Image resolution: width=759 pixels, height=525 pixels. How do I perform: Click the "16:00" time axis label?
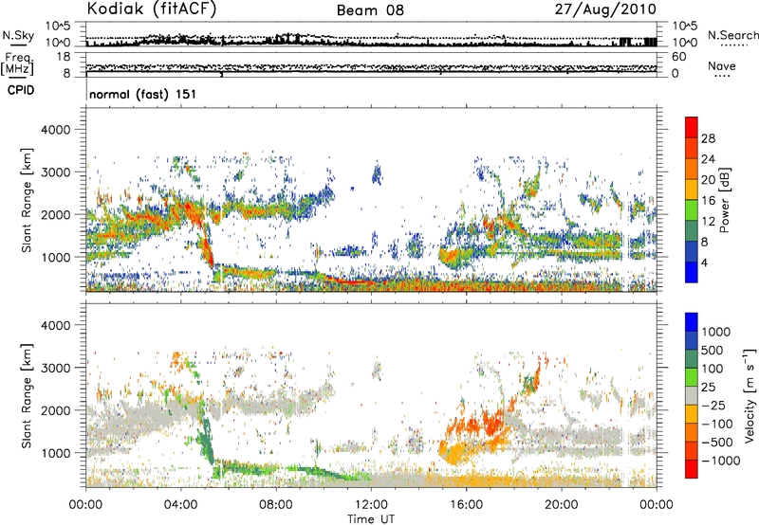click(467, 505)
